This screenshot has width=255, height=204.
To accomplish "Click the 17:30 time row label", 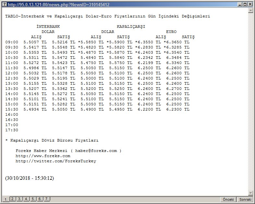I will tap(12, 130).
